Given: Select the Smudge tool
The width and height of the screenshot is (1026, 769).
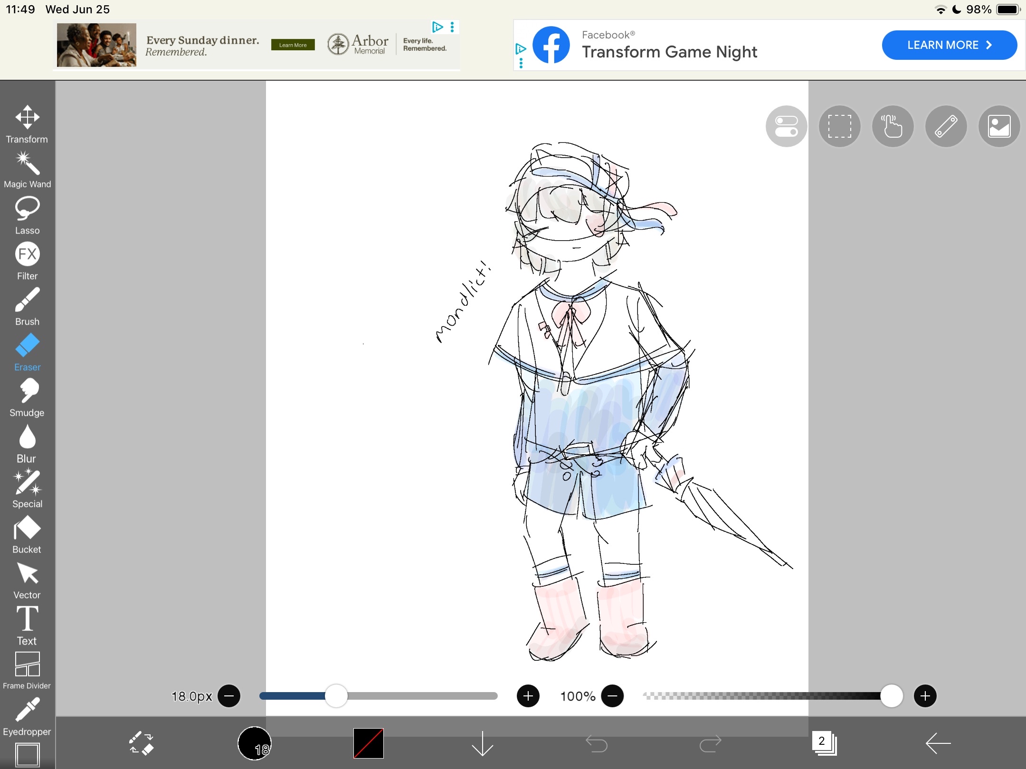Looking at the screenshot, I should pos(27,398).
